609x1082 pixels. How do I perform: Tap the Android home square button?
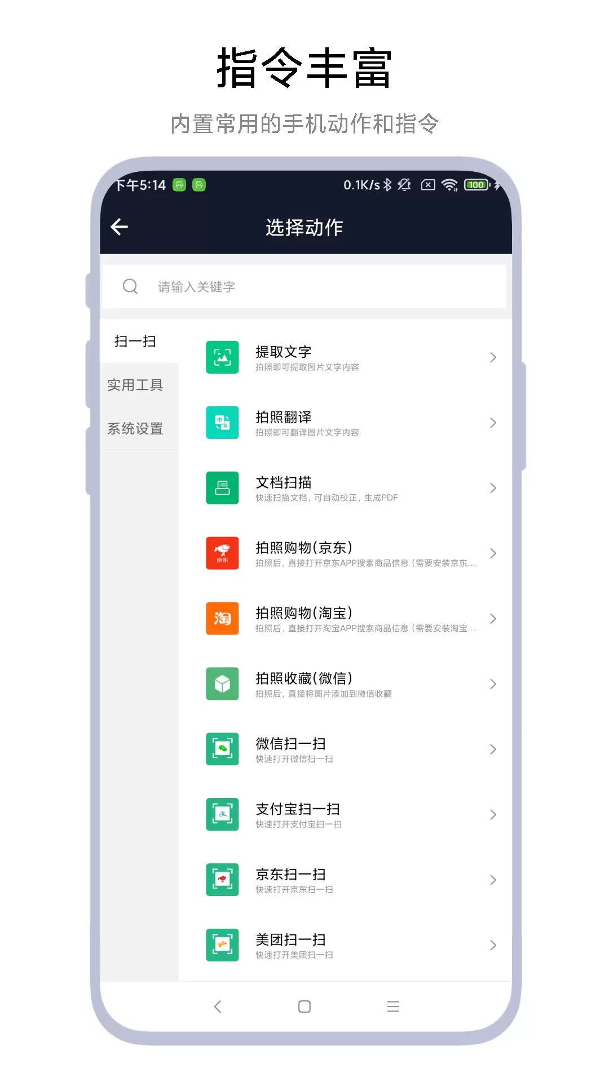(x=304, y=1006)
